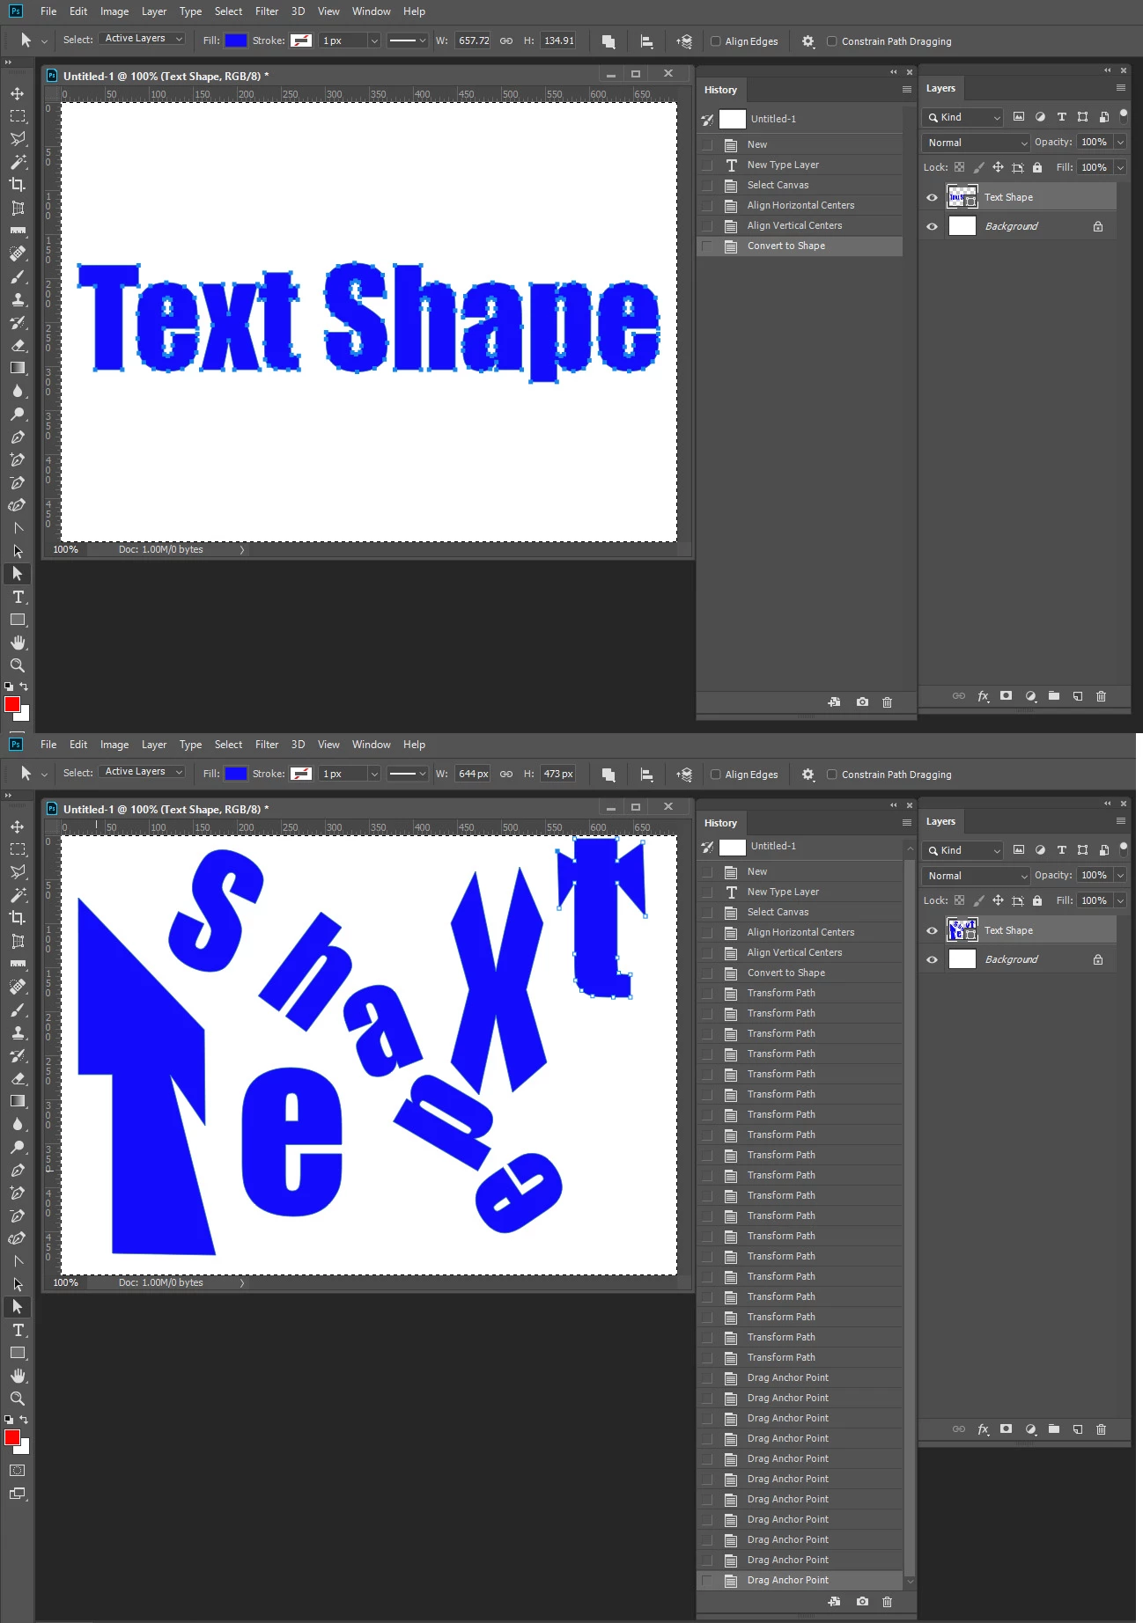Open the Active Layers select dropdown in the top options bar

[142, 39]
